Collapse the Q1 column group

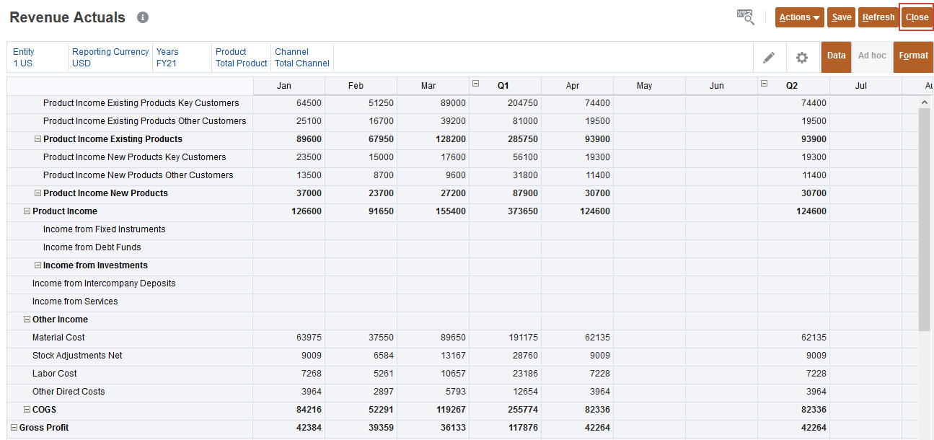[x=475, y=84]
